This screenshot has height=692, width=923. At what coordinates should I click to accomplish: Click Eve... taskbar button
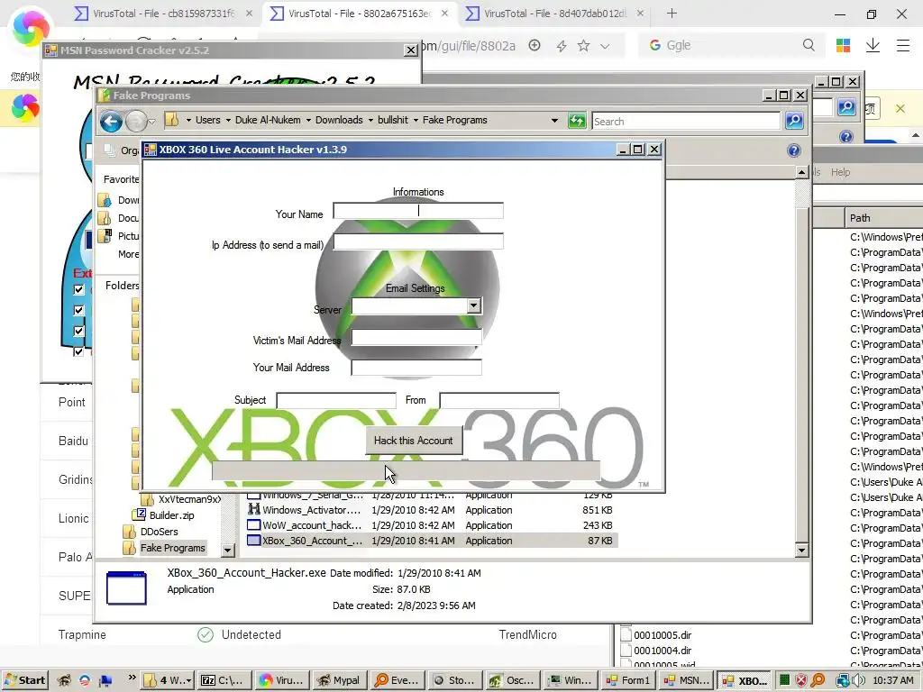(x=397, y=680)
